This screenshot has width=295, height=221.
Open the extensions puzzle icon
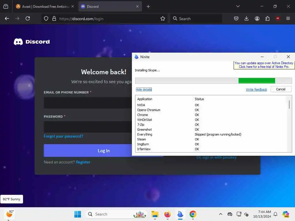267,18
